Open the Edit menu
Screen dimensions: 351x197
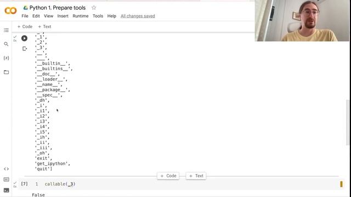pyautogui.click(x=36, y=16)
